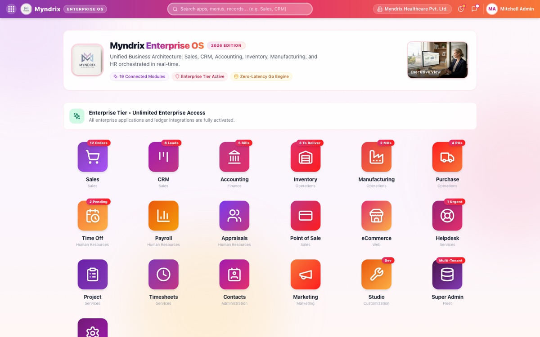This screenshot has width=540, height=337.
Task: Open the activities clock icon
Action: click(x=461, y=9)
